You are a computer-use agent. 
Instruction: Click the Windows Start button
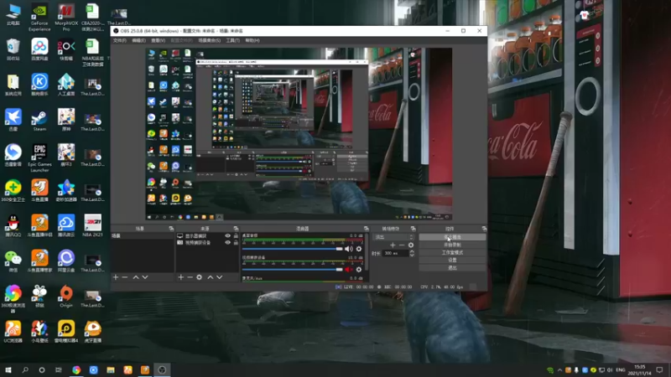coord(8,370)
